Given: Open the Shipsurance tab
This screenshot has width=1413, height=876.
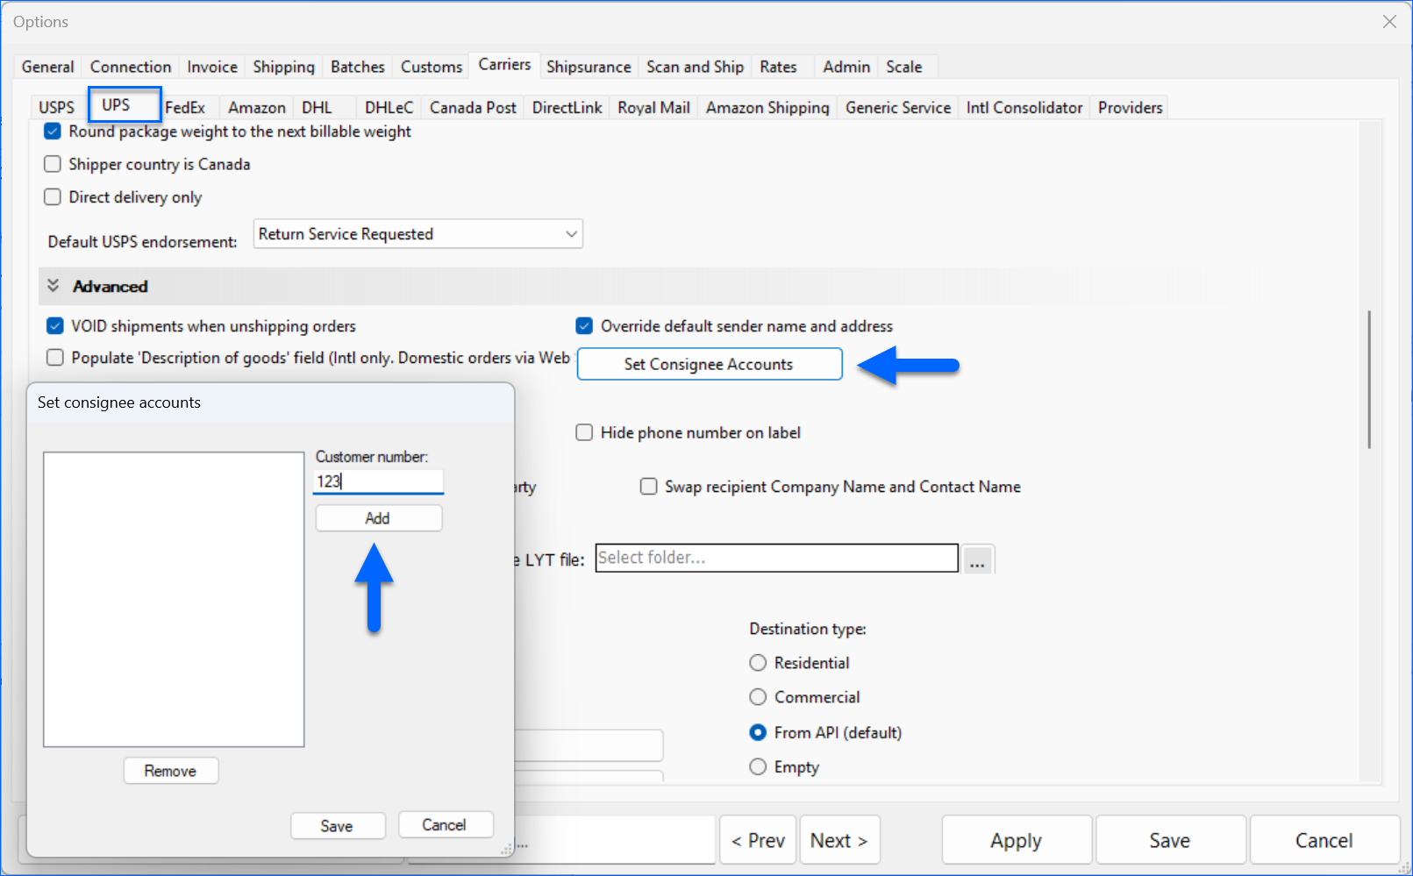Looking at the screenshot, I should (588, 67).
